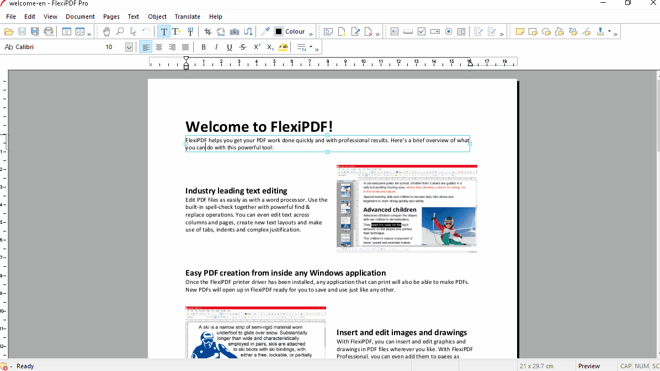Click the Insert new page icon
This screenshot has width=660, height=371.
point(342,31)
